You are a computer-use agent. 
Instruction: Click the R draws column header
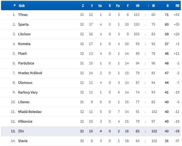click(110, 5)
